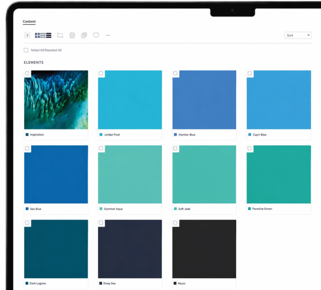Check the Mariner Blue checkbox

coord(175,74)
